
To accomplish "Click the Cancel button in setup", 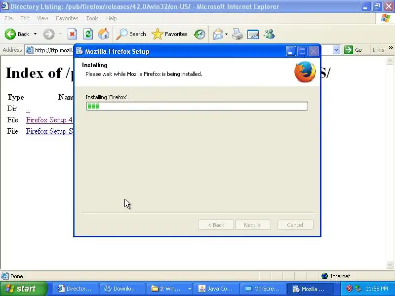I will click(x=295, y=225).
